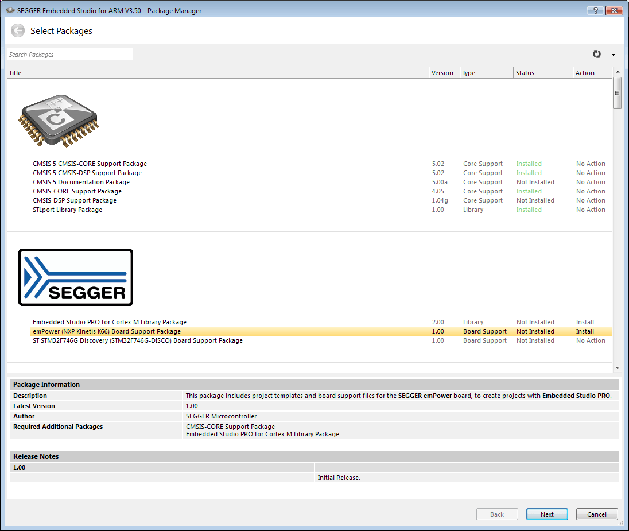Click version 2.00 of Embedded Studio PRO library
The width and height of the screenshot is (629, 531).
(438, 322)
